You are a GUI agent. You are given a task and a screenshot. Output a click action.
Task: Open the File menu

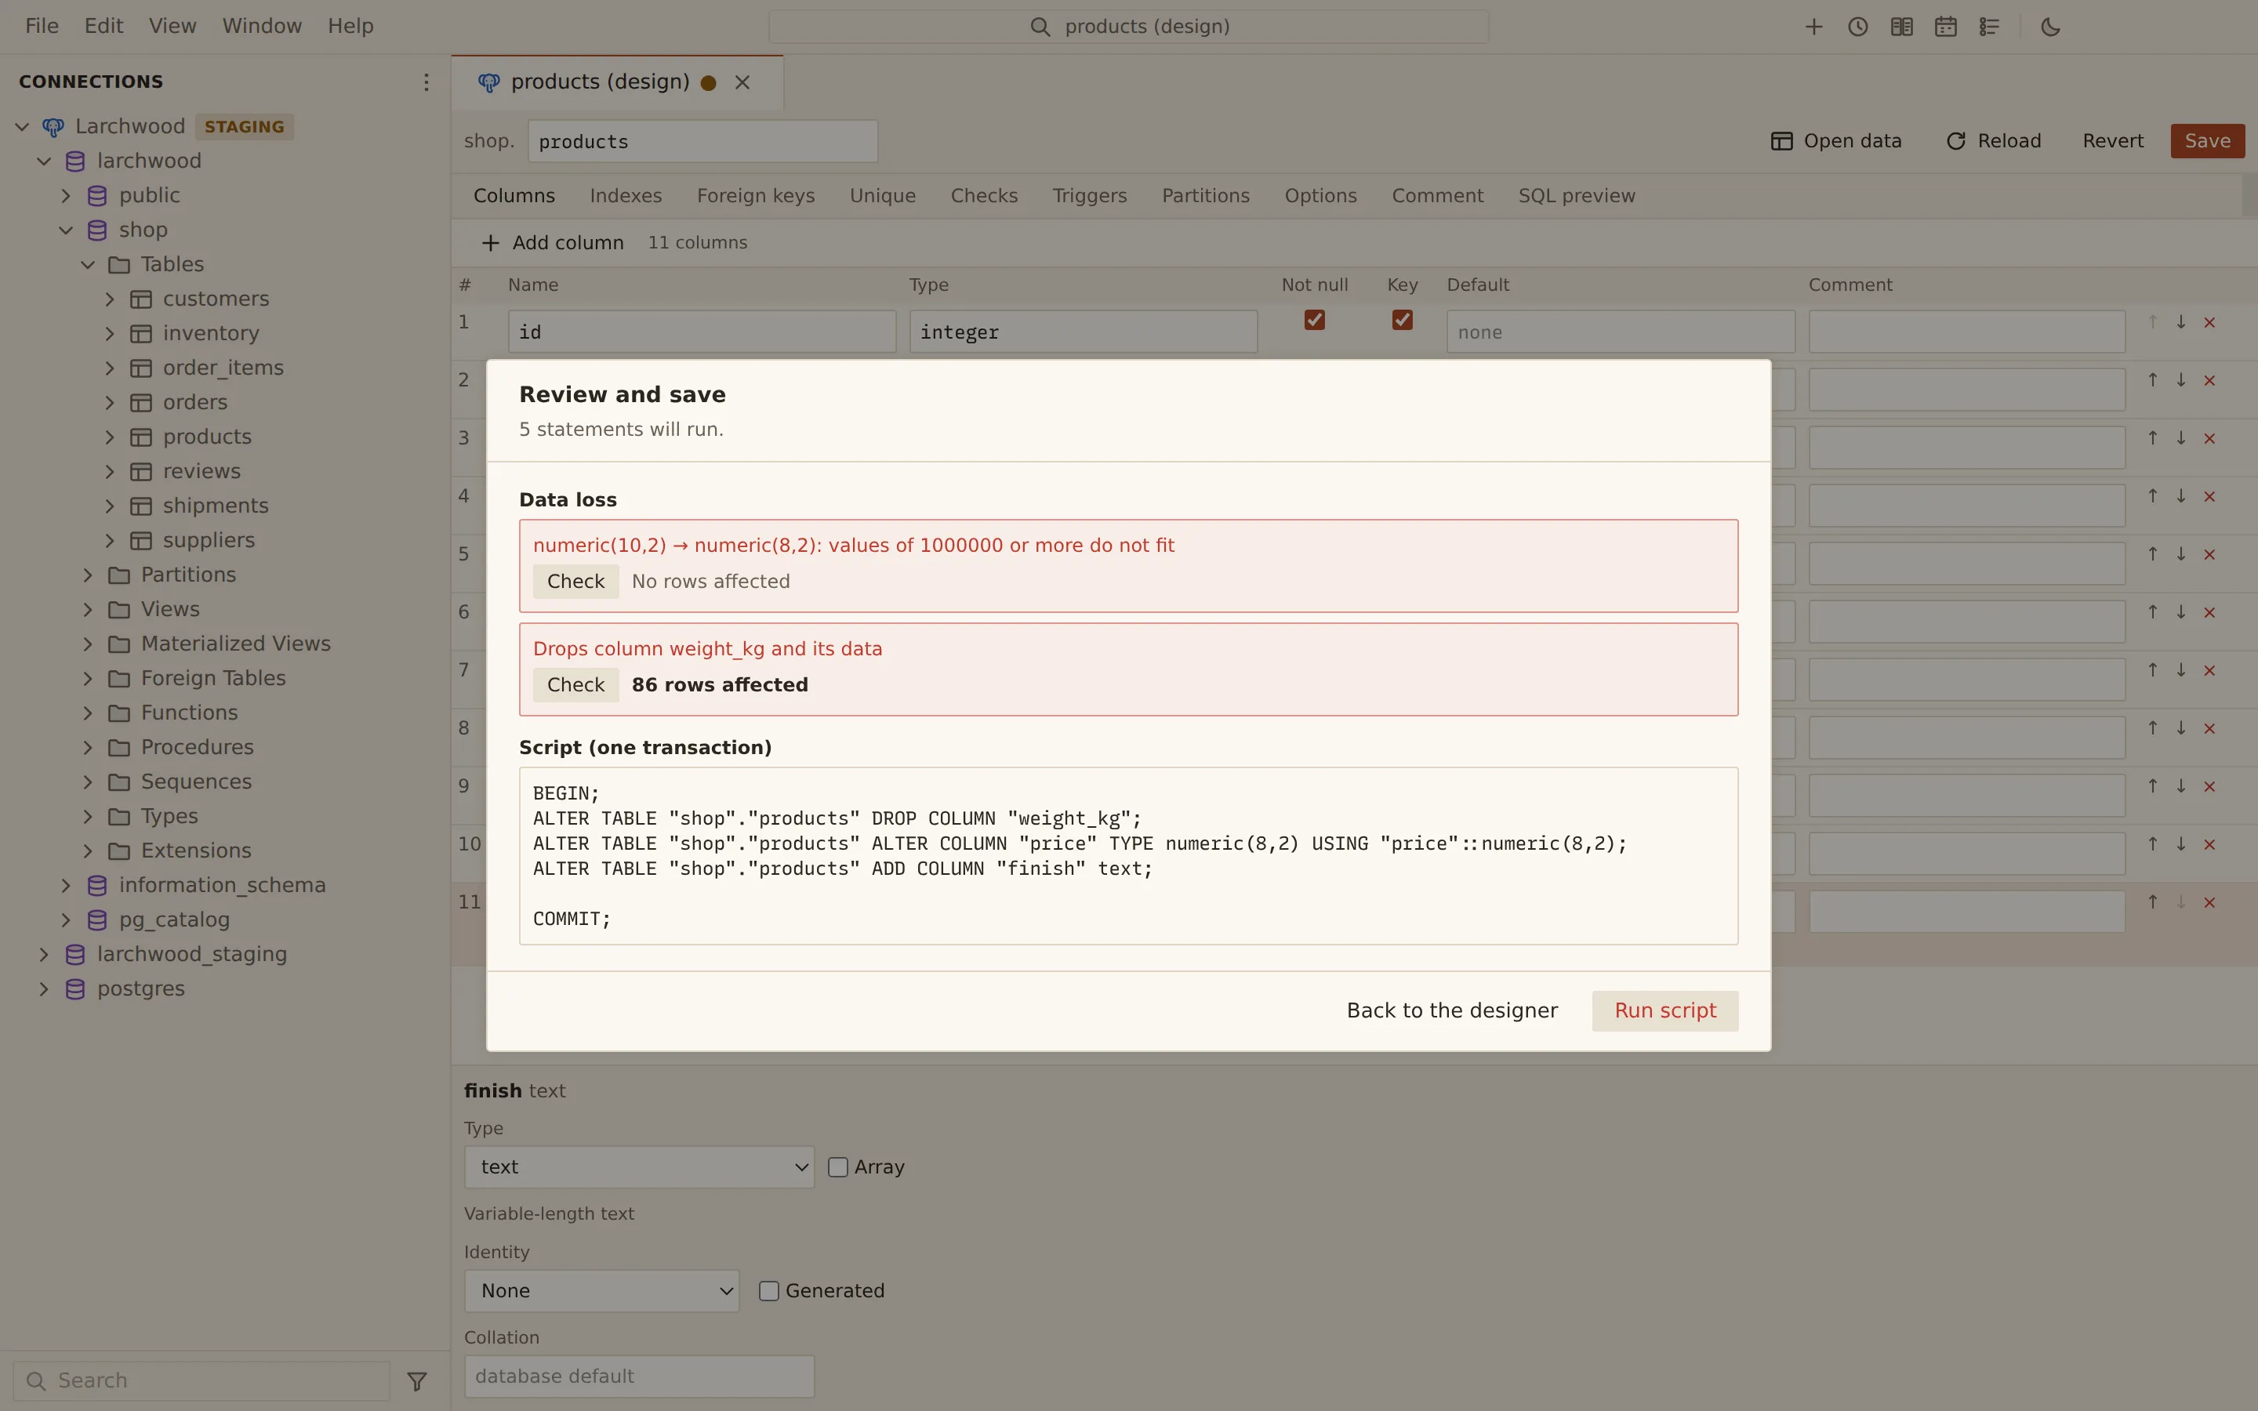click(x=42, y=26)
